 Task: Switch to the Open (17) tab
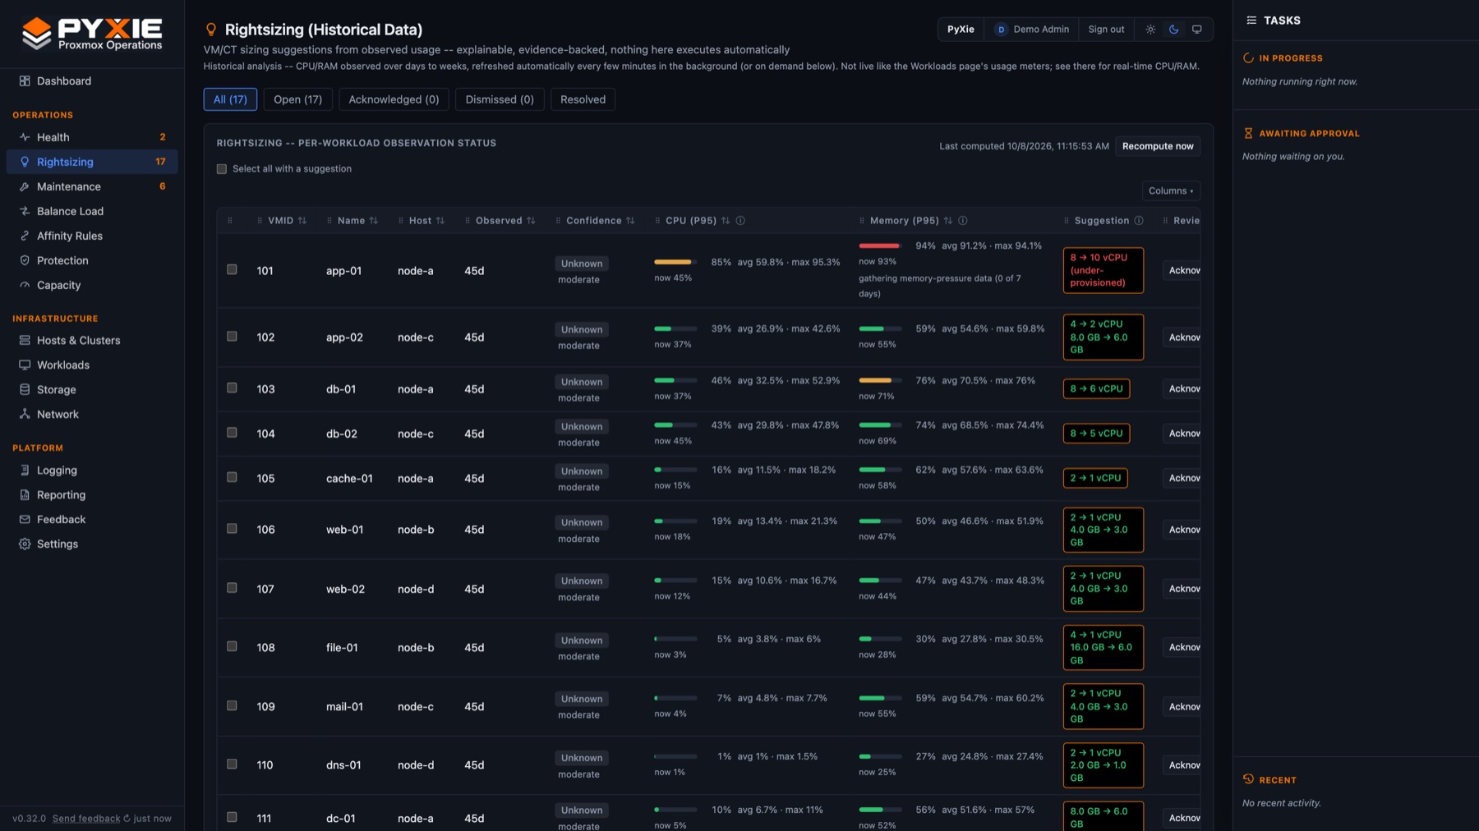(297, 99)
